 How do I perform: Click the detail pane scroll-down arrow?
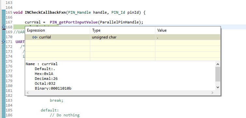tap(218, 87)
